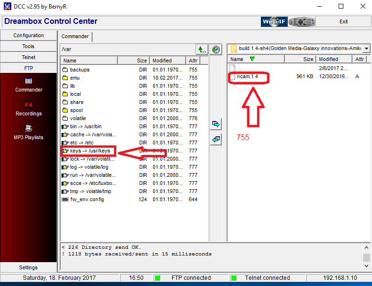
Task: Open the Telnet section
Action: [x=29, y=57]
